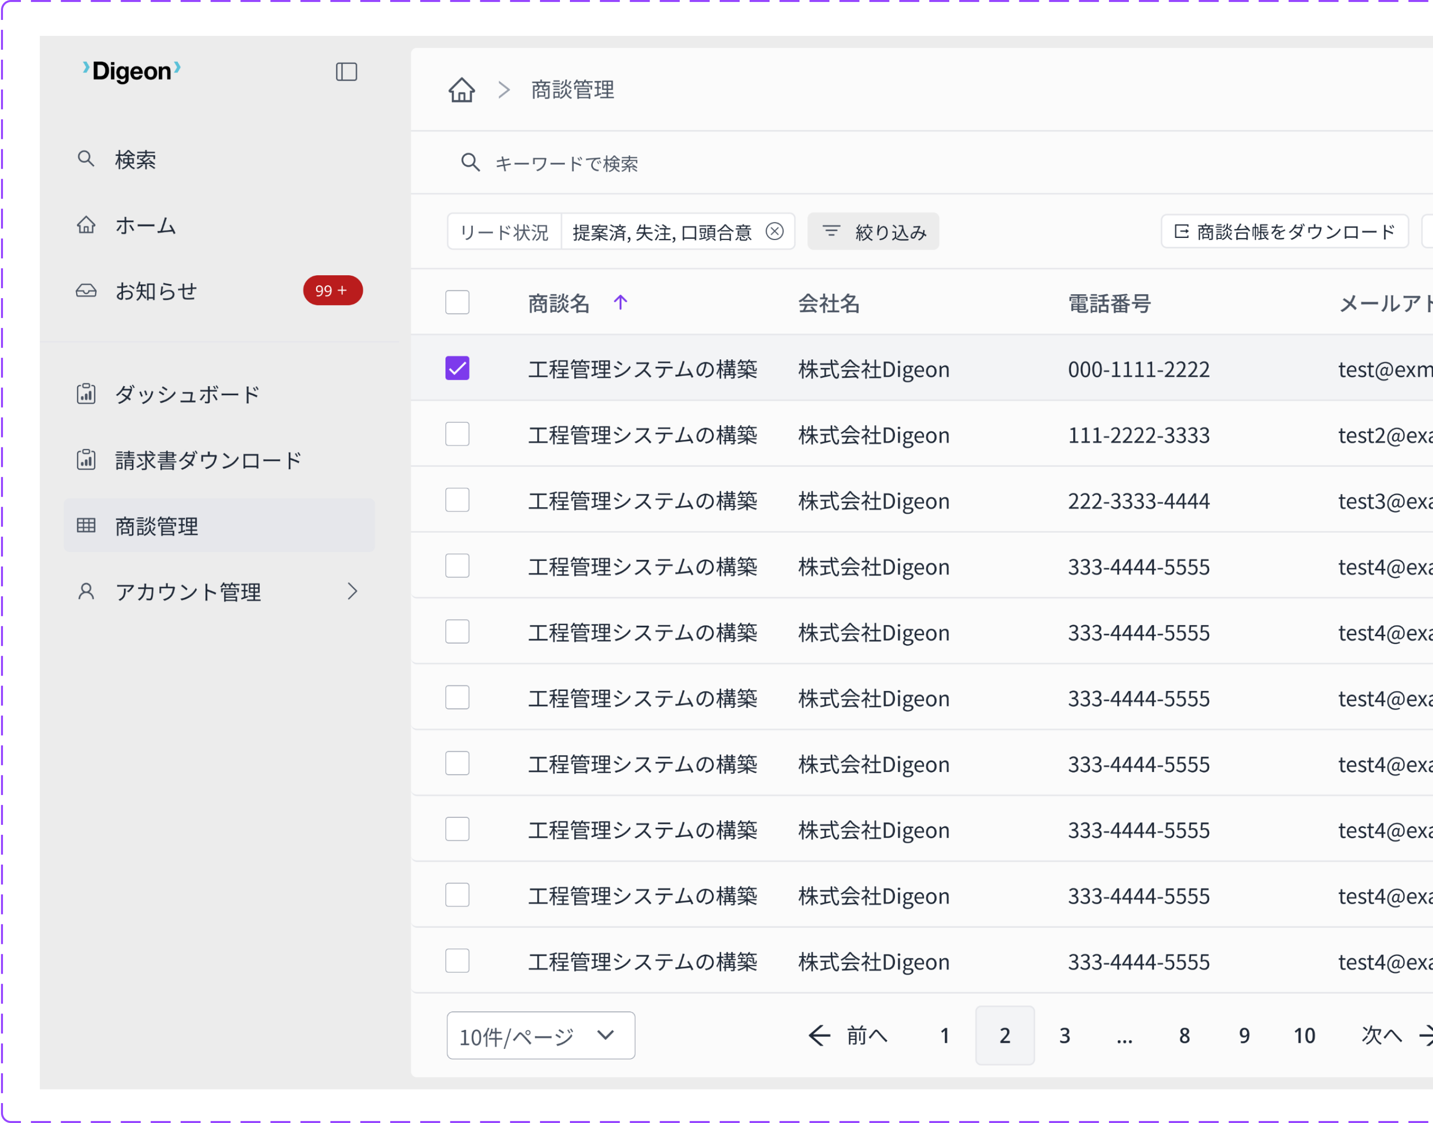Click the home icon in the breadcrumb
The image size is (1433, 1123).
pos(461,90)
